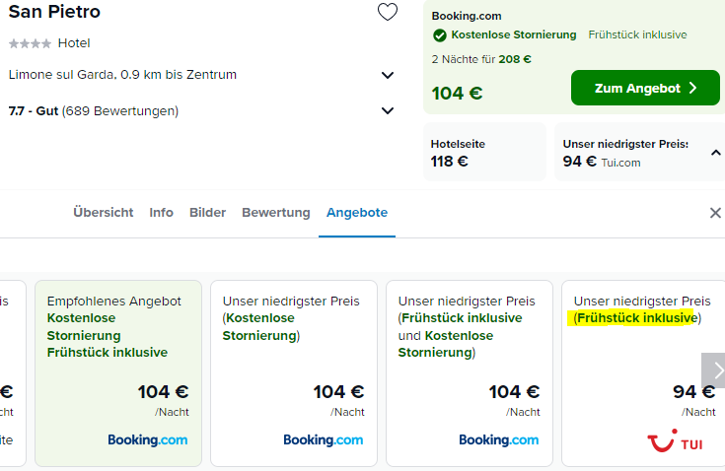Save San Pietro with the heart icon

[x=388, y=12]
